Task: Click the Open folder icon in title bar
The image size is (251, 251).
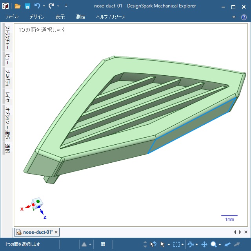Action: 17,6
